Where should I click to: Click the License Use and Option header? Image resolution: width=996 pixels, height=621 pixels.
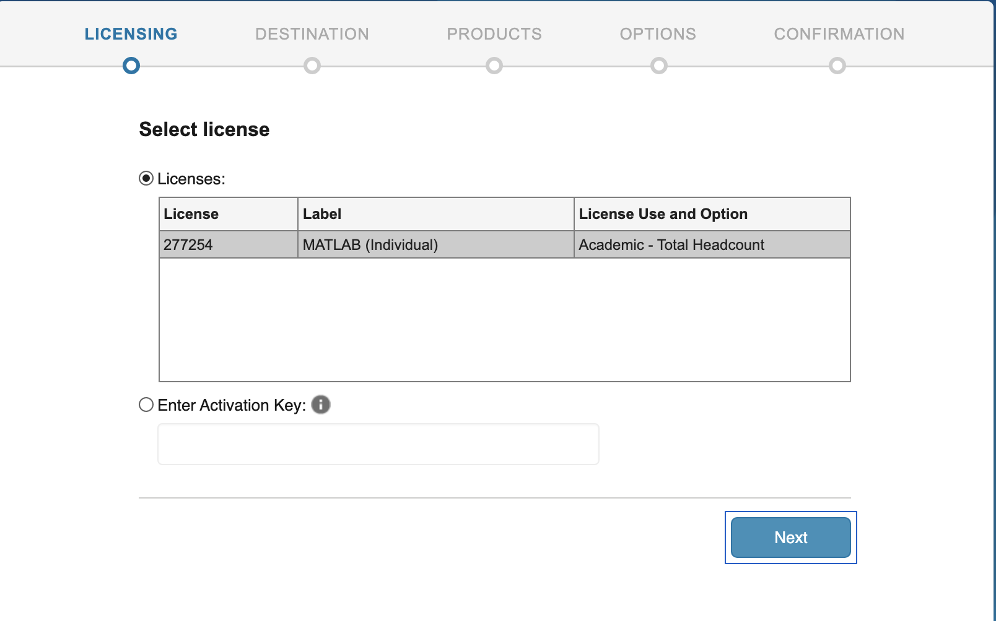pos(712,214)
